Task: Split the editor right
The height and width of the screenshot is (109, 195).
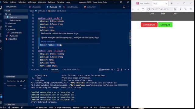Action: pyautogui.click(x=124, y=7)
